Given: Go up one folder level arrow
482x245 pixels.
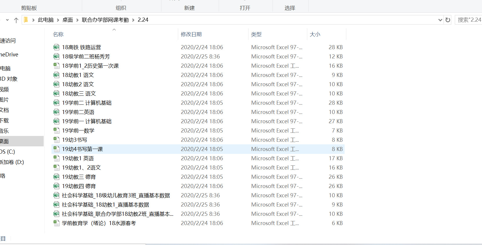Looking at the screenshot, I should (16, 20).
